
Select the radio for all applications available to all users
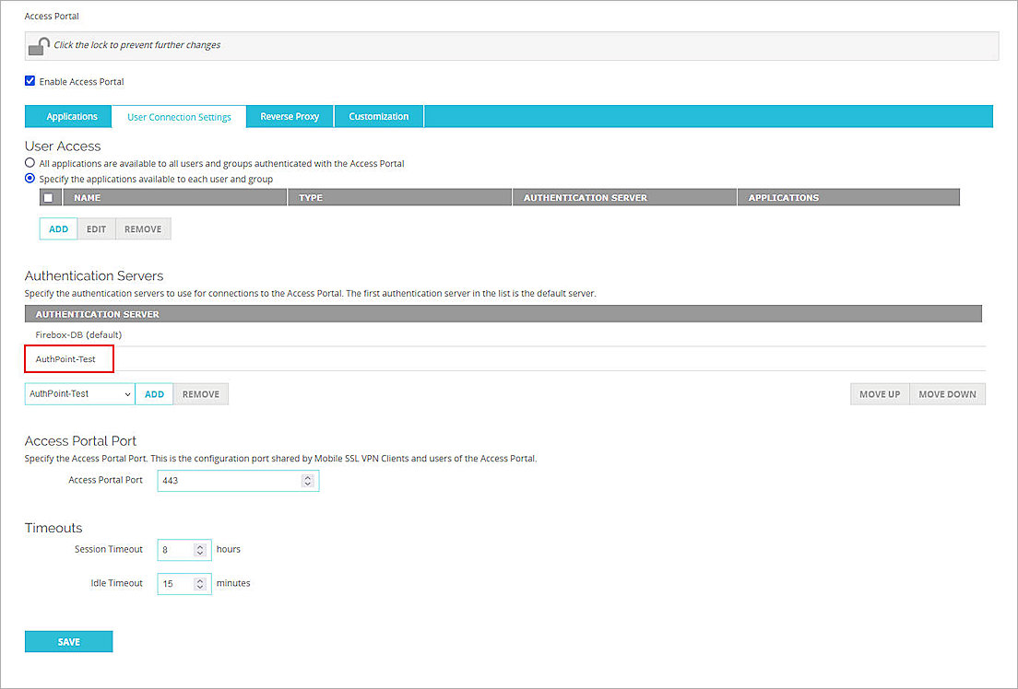[x=30, y=163]
